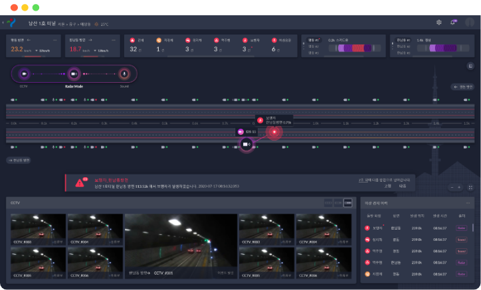Click the 정지차 row in detection table
Viewport: 481px width, 290px height.
[x=417, y=240]
